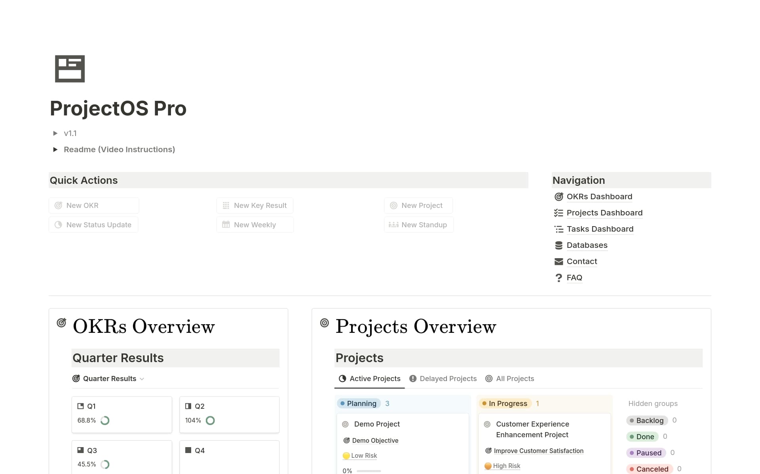Click the Projects Overview target icon
The width and height of the screenshot is (760, 474).
coord(324,323)
